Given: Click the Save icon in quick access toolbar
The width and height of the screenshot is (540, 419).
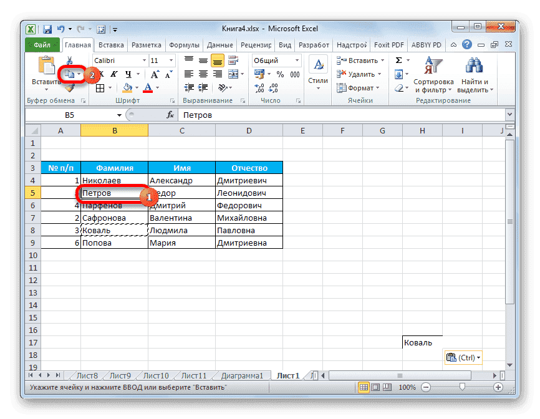Looking at the screenshot, I should click(x=47, y=29).
